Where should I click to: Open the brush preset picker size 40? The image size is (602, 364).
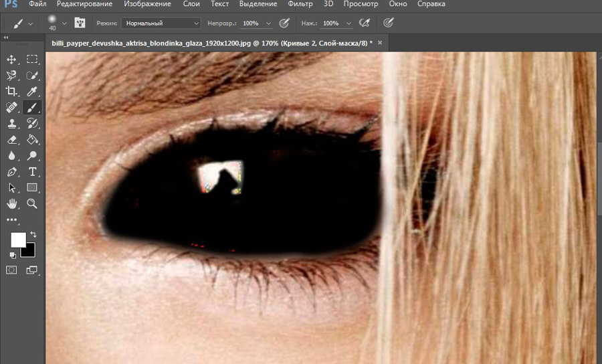pos(56,23)
